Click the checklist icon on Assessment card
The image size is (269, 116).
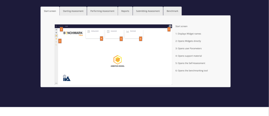(x=108, y=32)
